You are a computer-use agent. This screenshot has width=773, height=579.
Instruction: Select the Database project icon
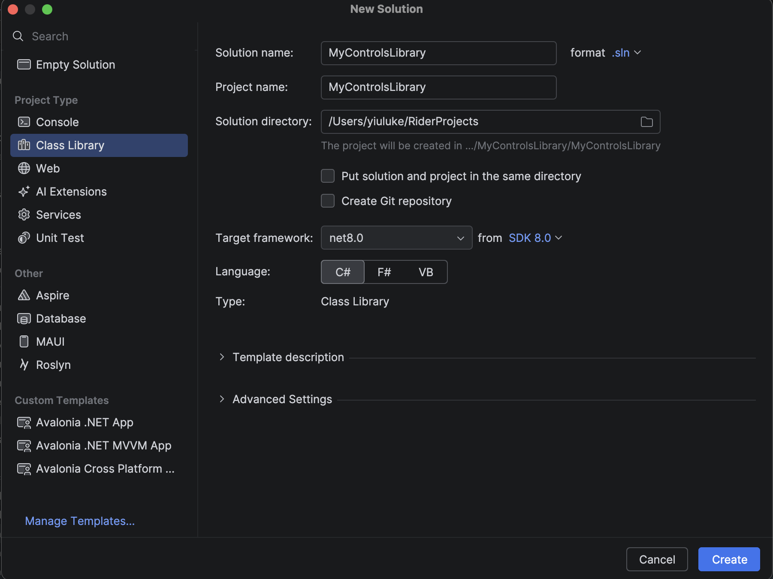point(24,318)
